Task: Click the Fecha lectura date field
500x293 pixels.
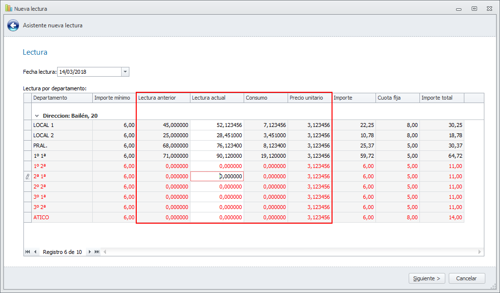Action: (89, 72)
